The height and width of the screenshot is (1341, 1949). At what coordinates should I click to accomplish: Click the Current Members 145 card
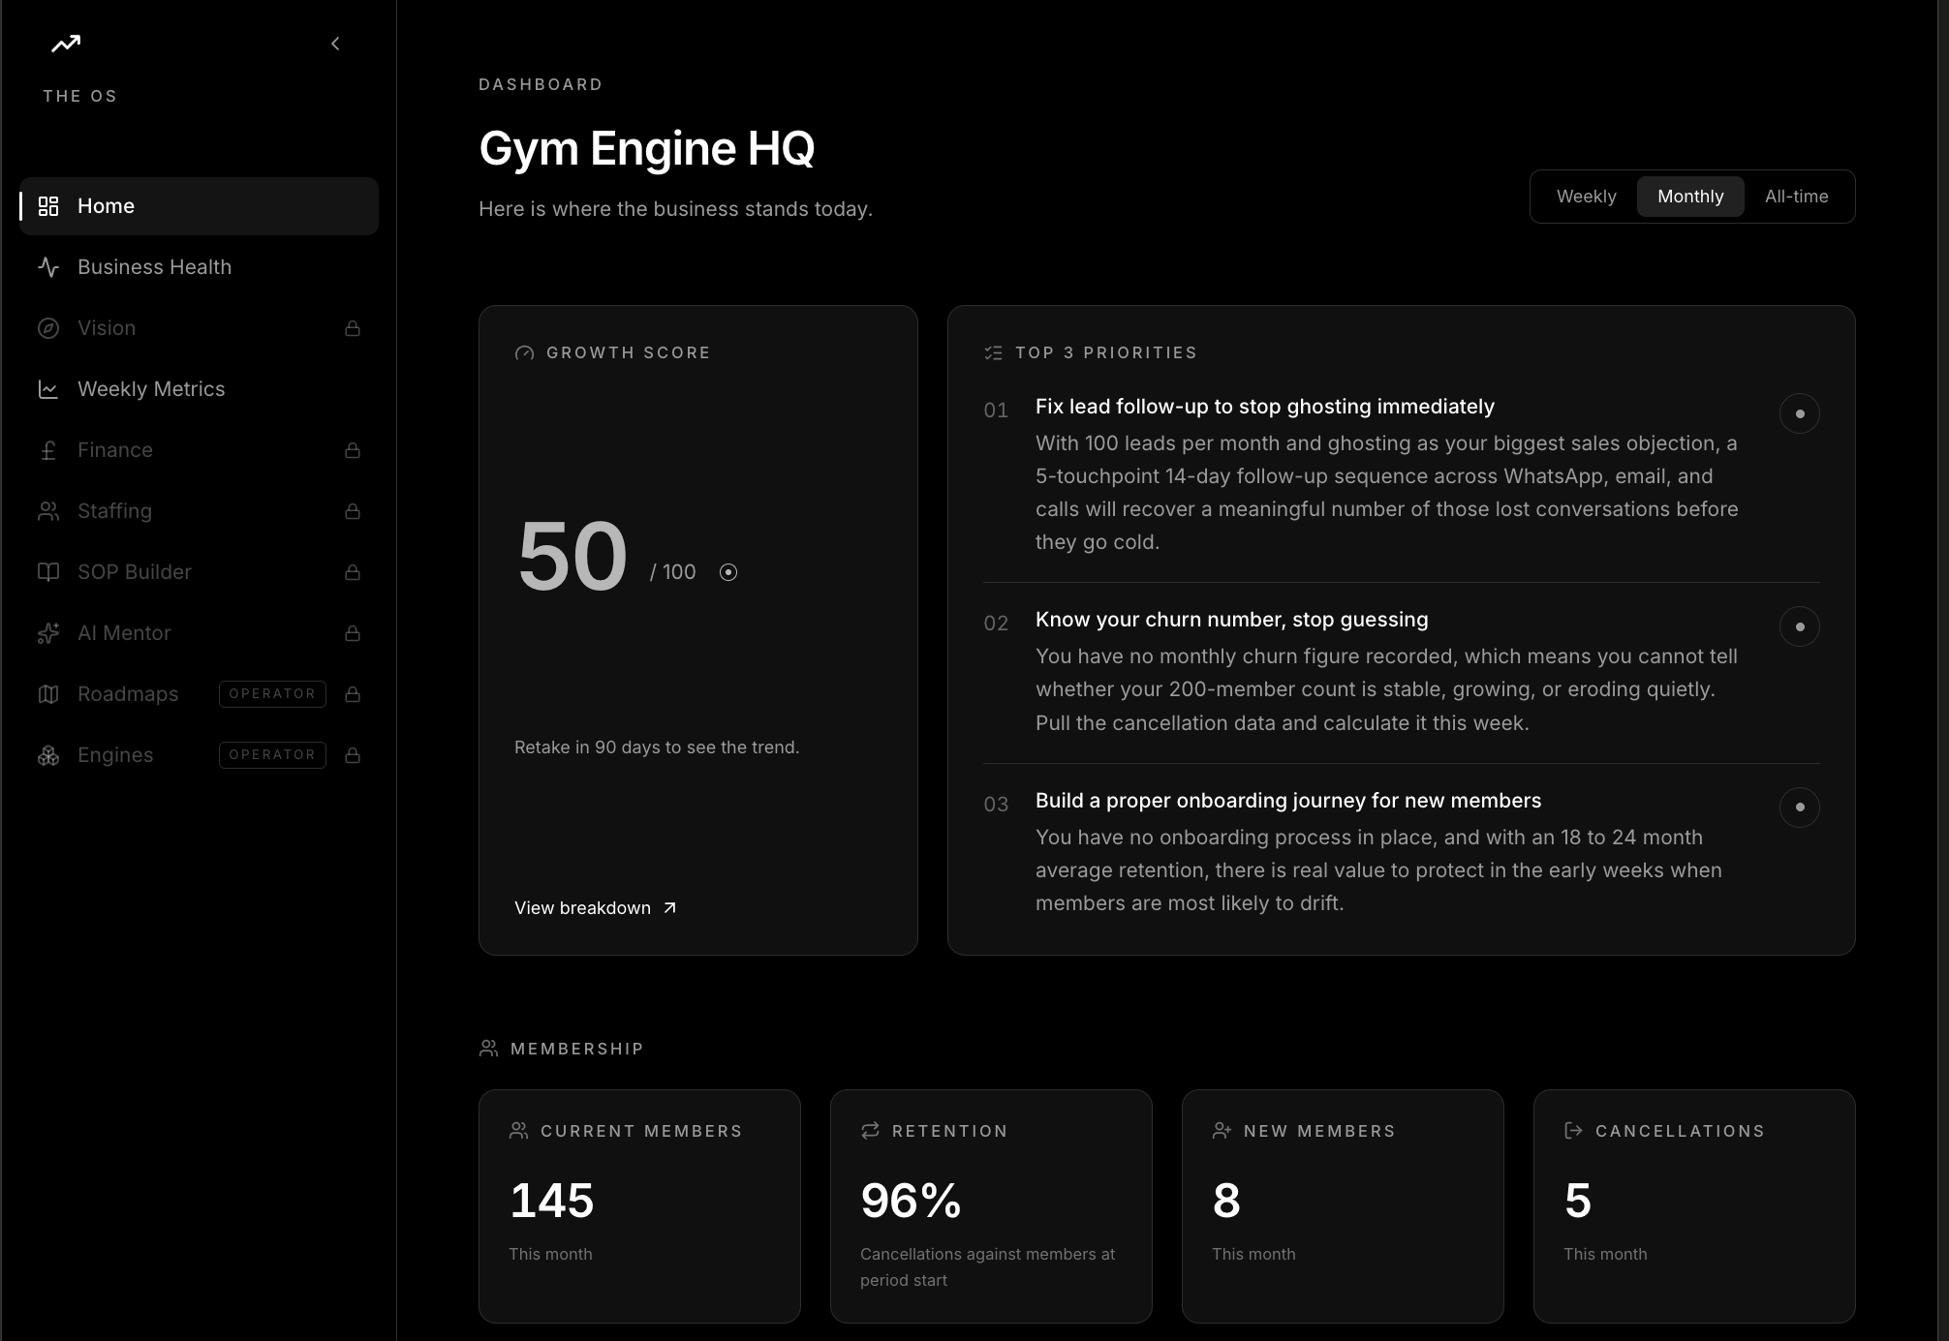point(639,1206)
